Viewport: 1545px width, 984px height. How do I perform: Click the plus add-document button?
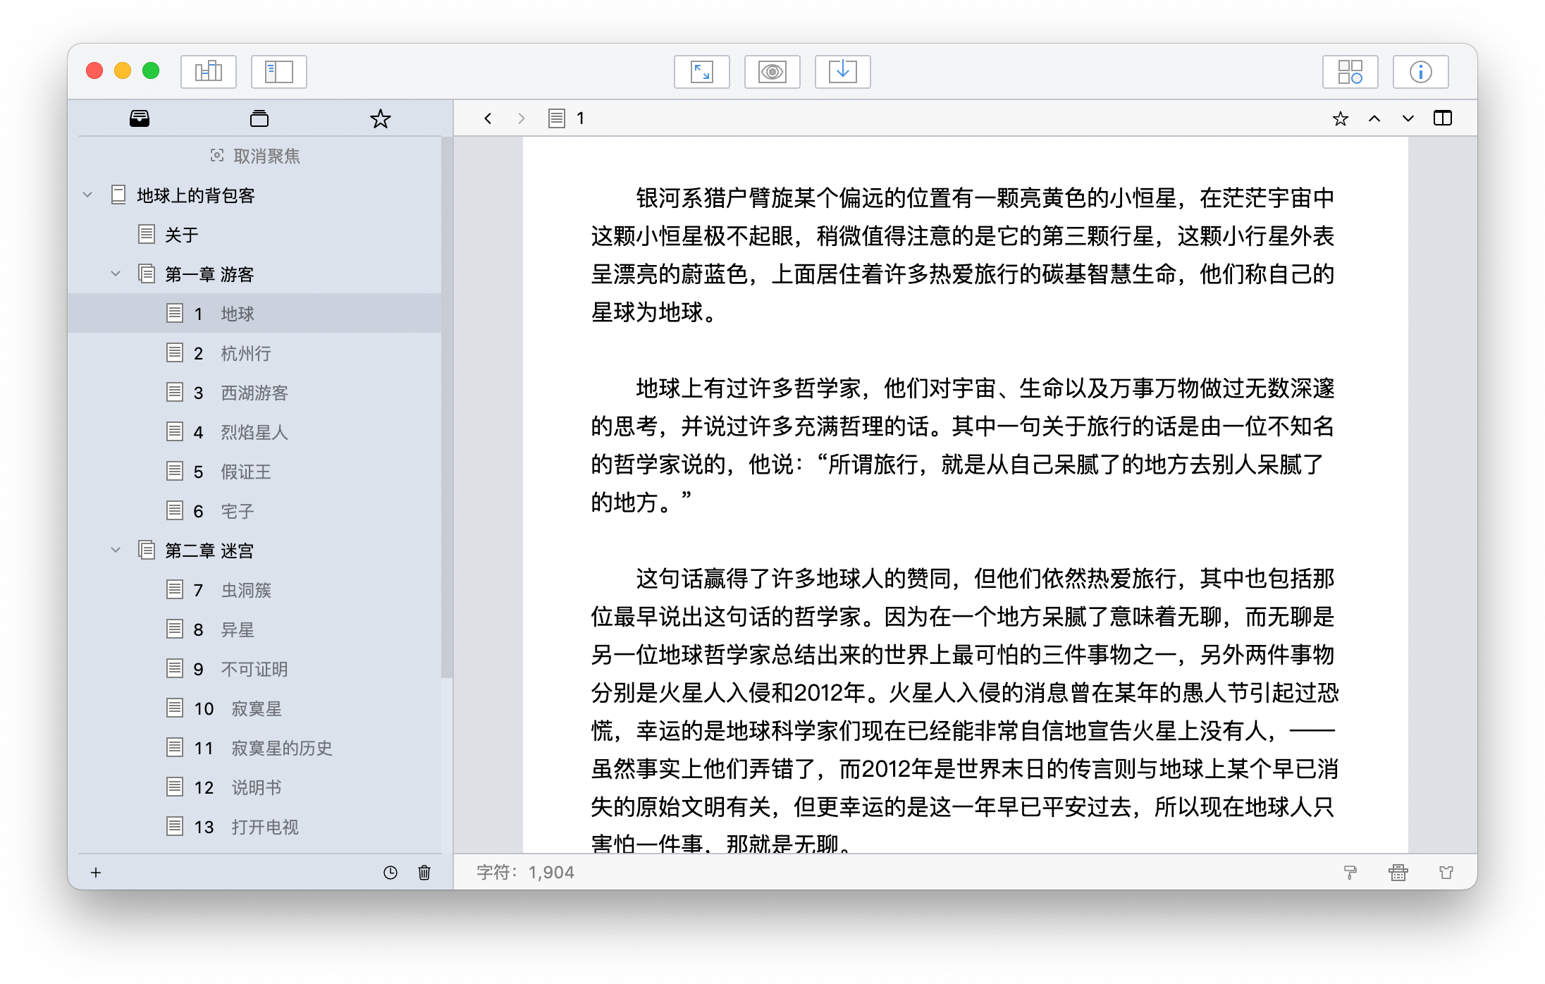coord(96,873)
